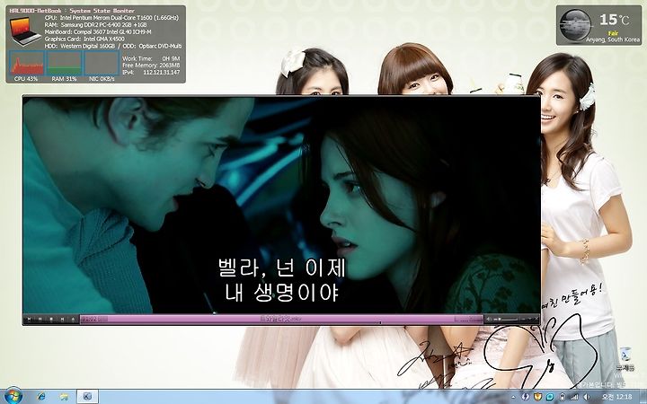Click the round tray icon beside the shield
The height and width of the screenshot is (404, 647).
tap(526, 397)
